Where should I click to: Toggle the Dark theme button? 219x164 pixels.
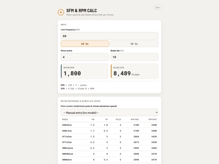pos(157,8)
